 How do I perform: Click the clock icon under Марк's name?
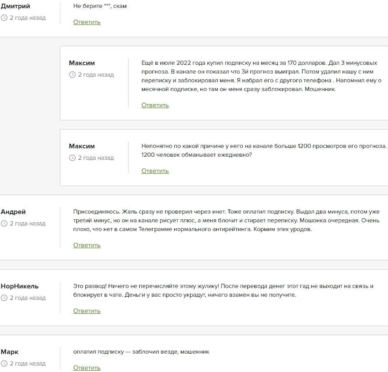pyautogui.click(x=4, y=364)
